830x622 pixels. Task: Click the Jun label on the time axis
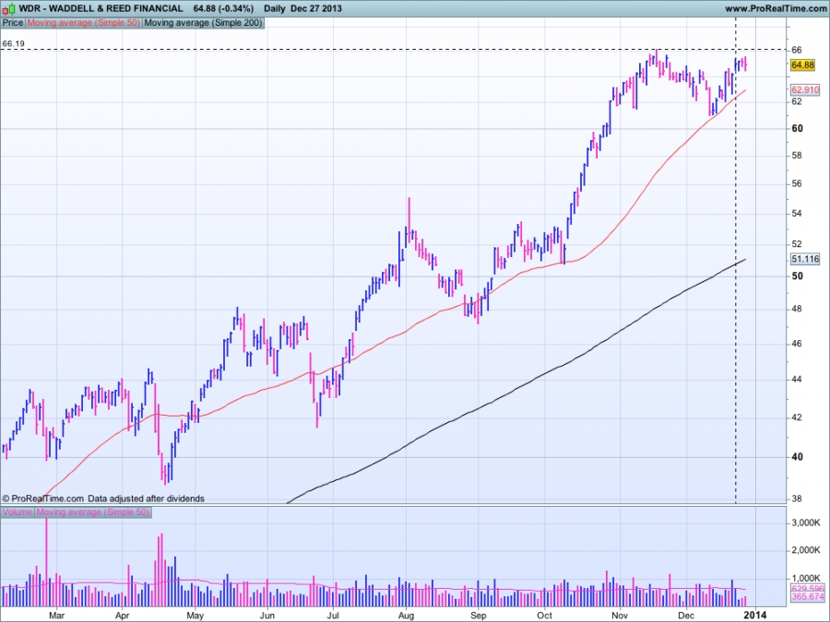coord(267,616)
